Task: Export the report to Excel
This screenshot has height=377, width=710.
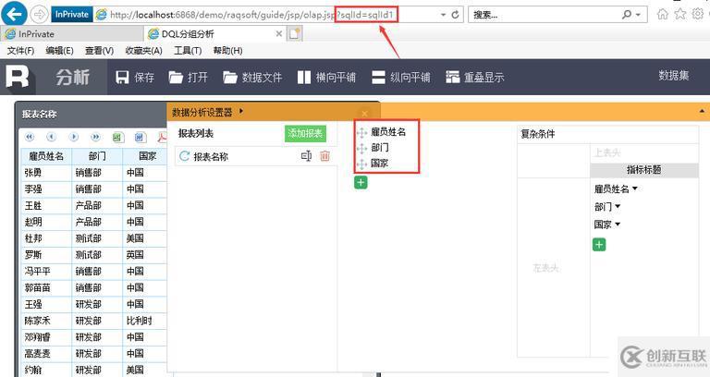Action: (117, 137)
